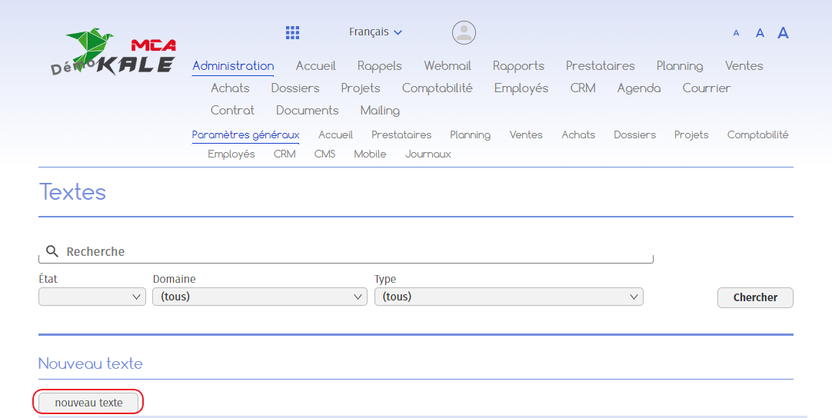Switch to the Journaux submenu
The height and width of the screenshot is (418, 832).
[x=428, y=154]
